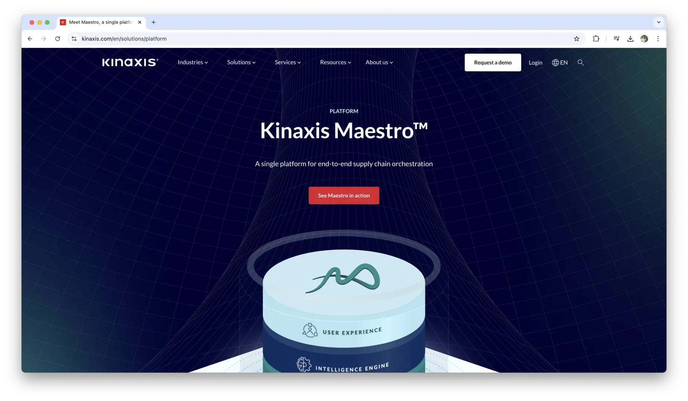Expand the Services menu
The height and width of the screenshot is (401, 688).
[288, 62]
